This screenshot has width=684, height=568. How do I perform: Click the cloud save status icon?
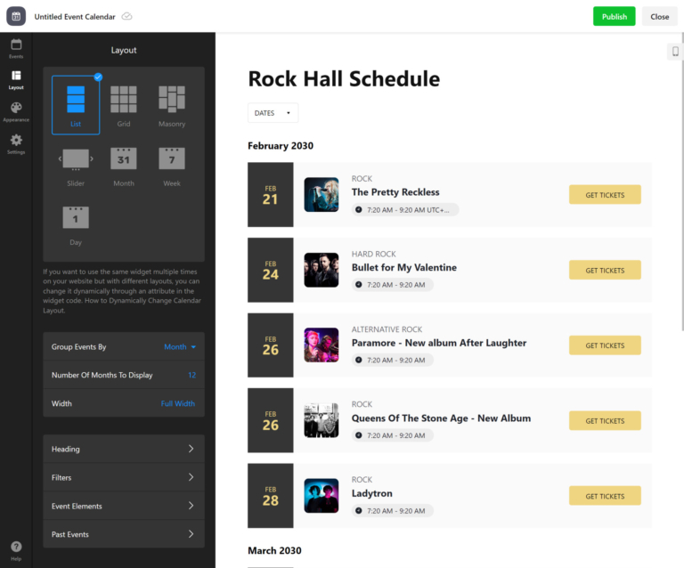click(126, 17)
